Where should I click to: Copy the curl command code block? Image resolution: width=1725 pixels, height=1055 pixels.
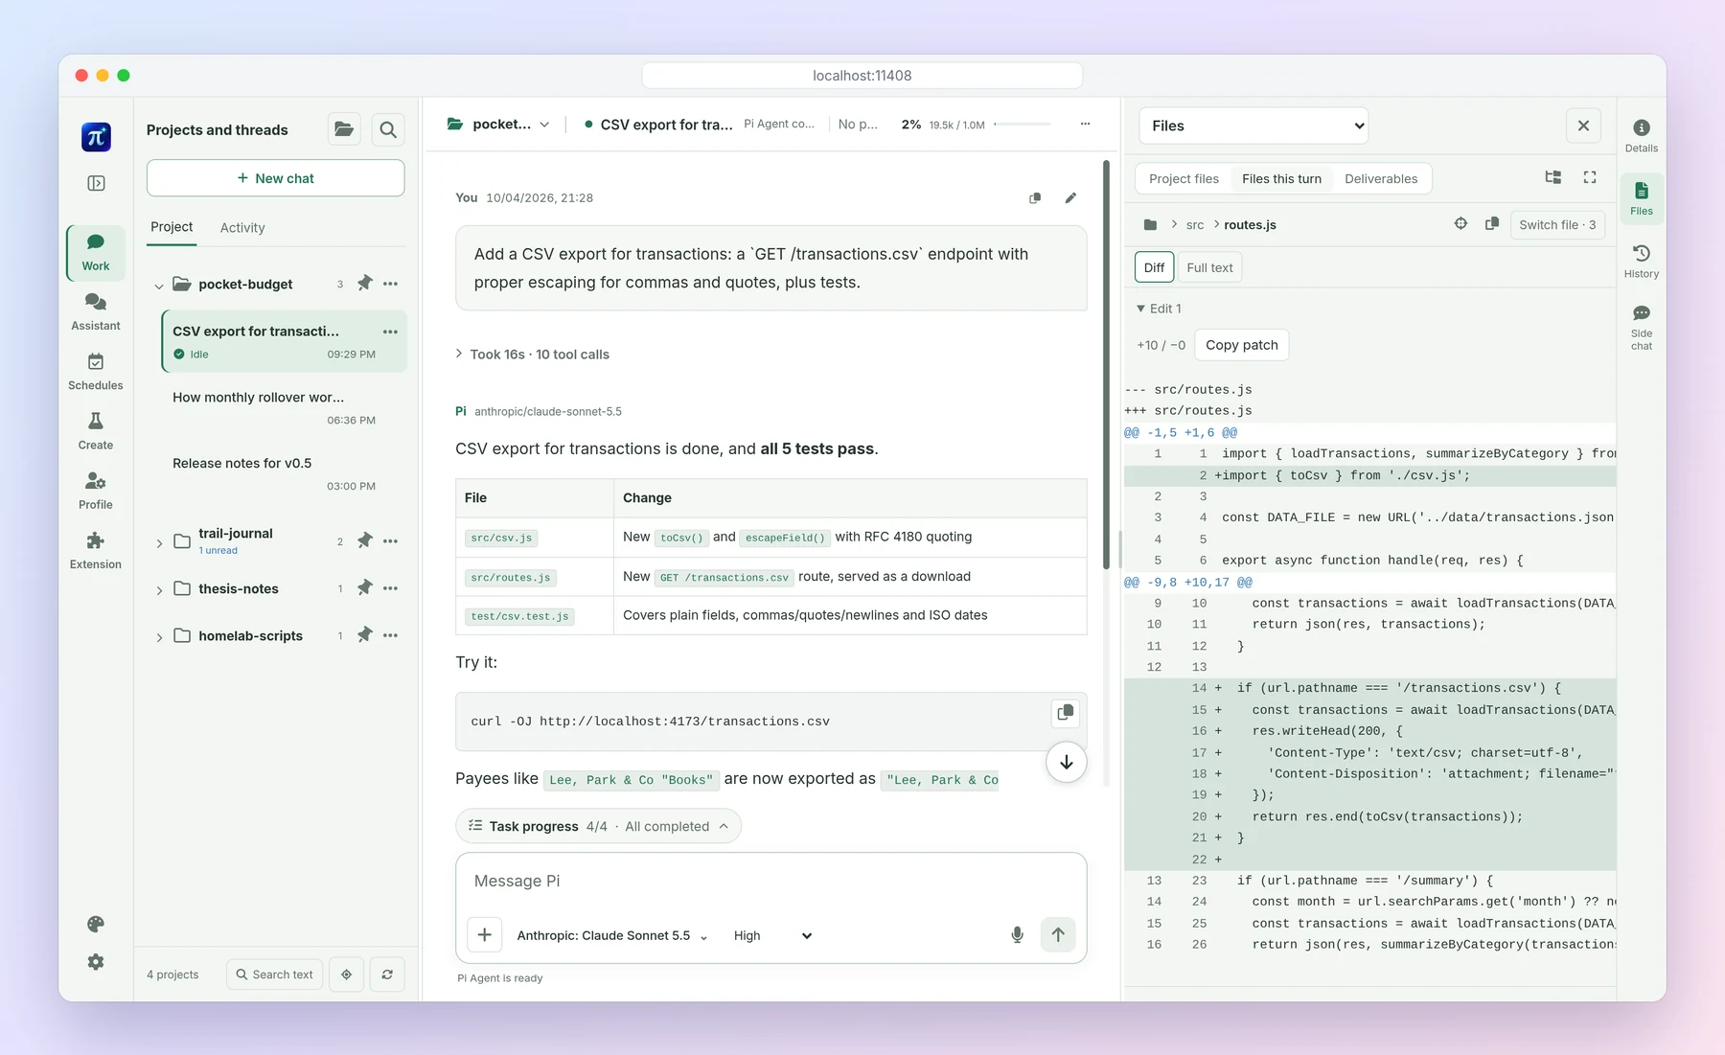click(1065, 713)
